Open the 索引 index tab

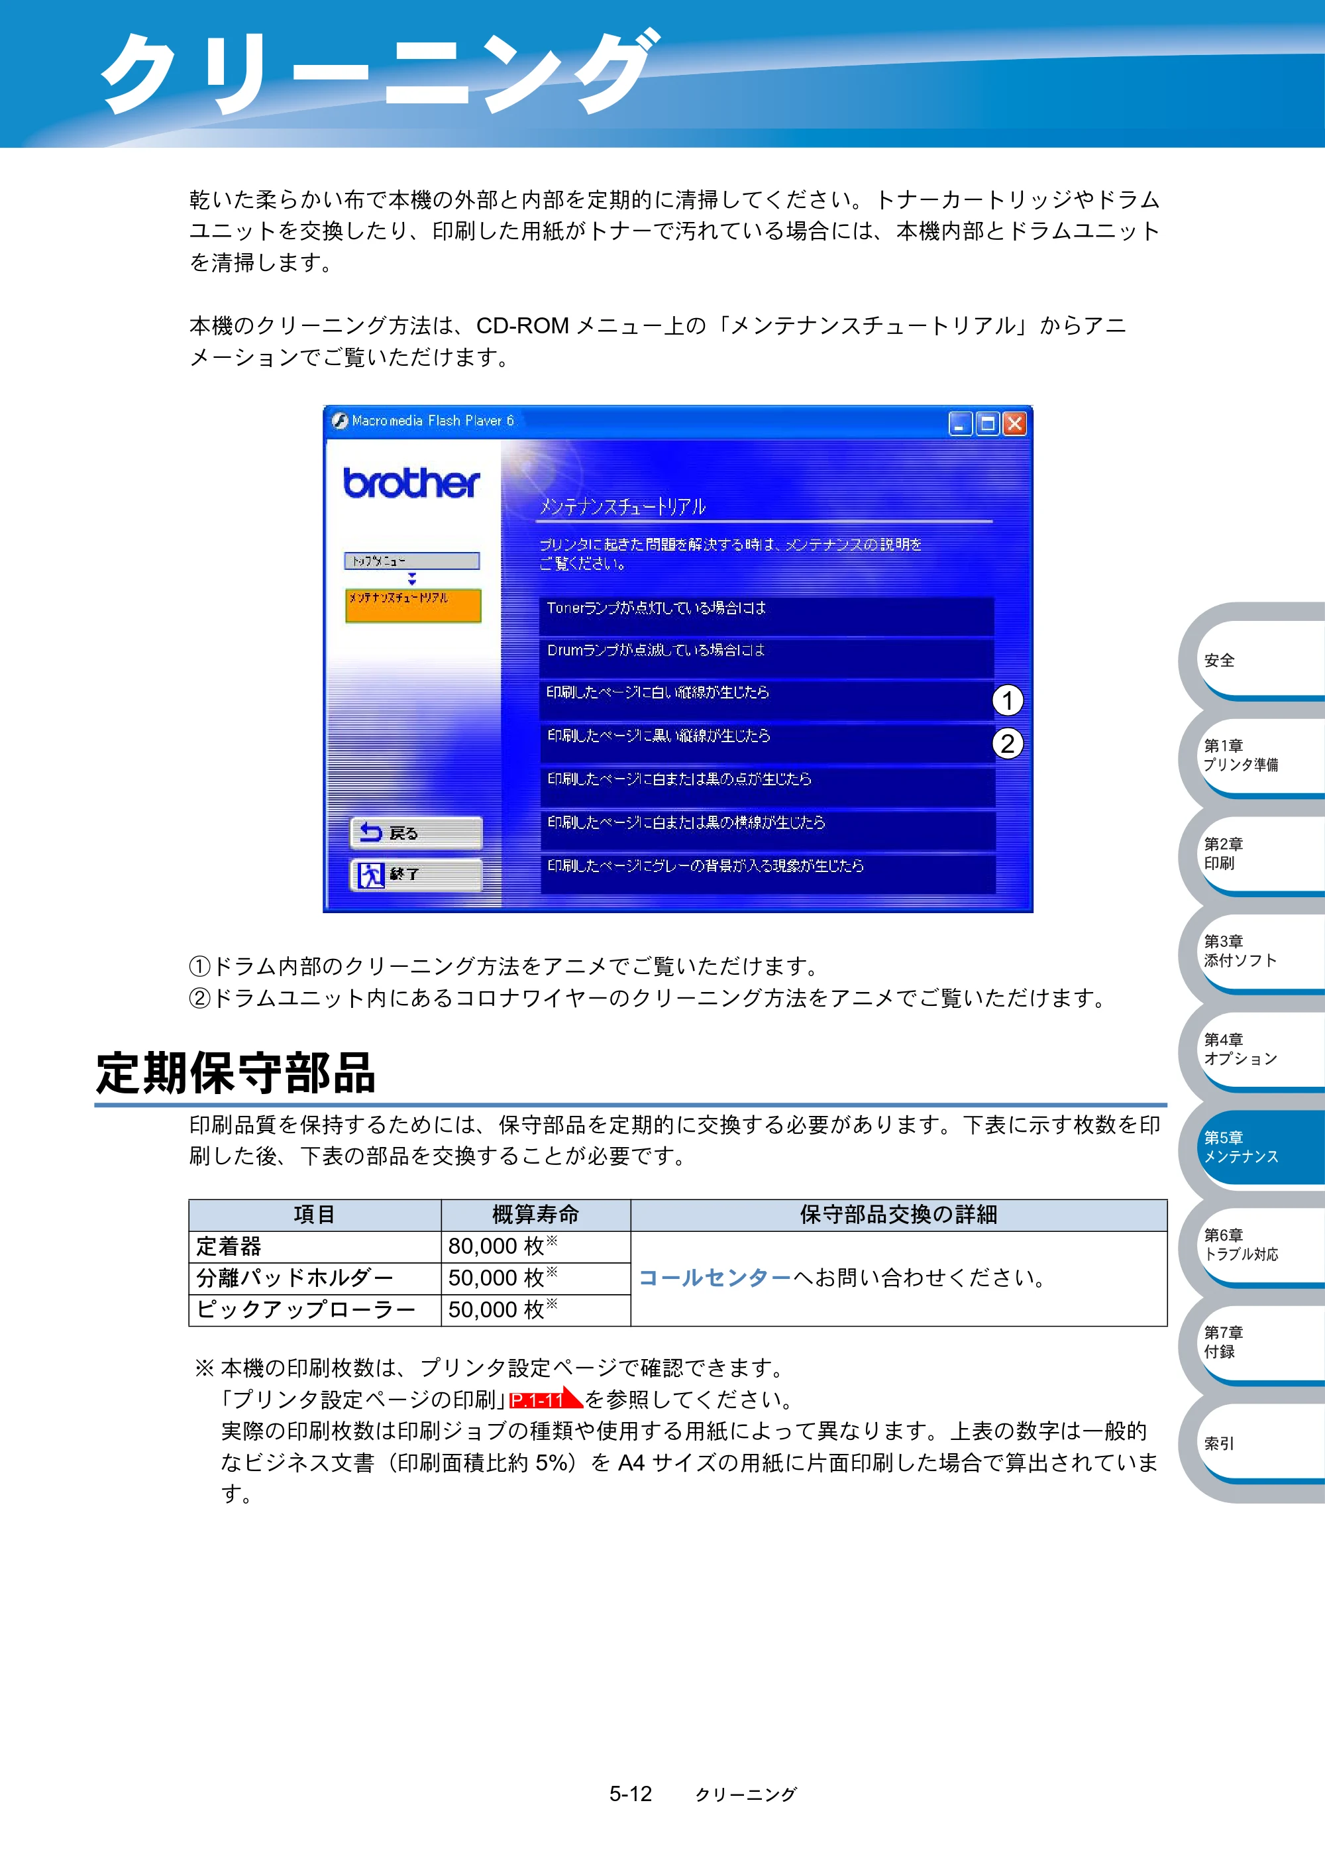(x=1261, y=1443)
